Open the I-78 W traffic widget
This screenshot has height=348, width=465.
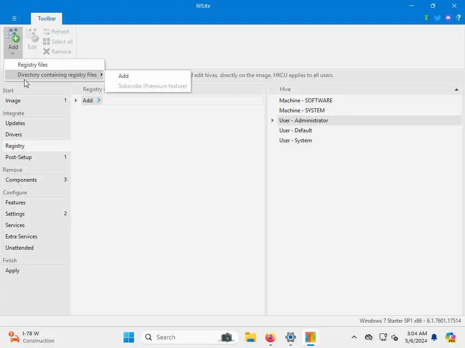[31, 337]
